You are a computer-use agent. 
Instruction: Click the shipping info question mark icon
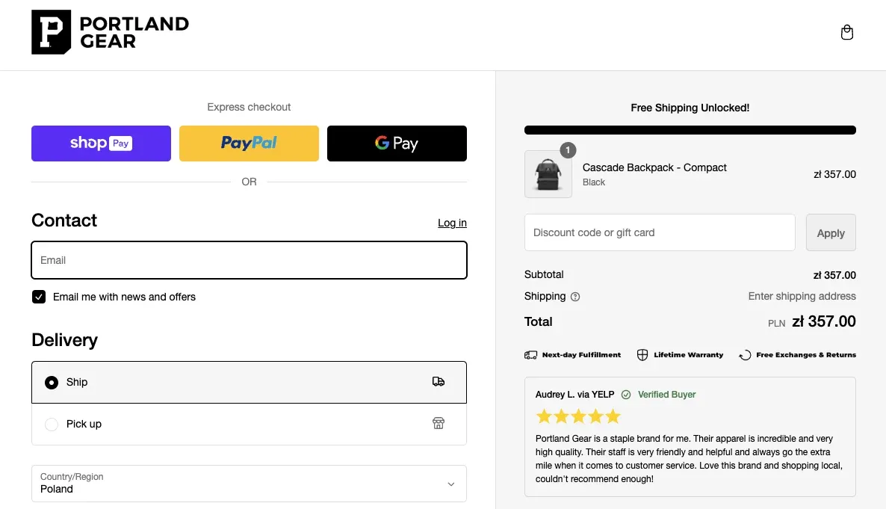click(x=575, y=297)
